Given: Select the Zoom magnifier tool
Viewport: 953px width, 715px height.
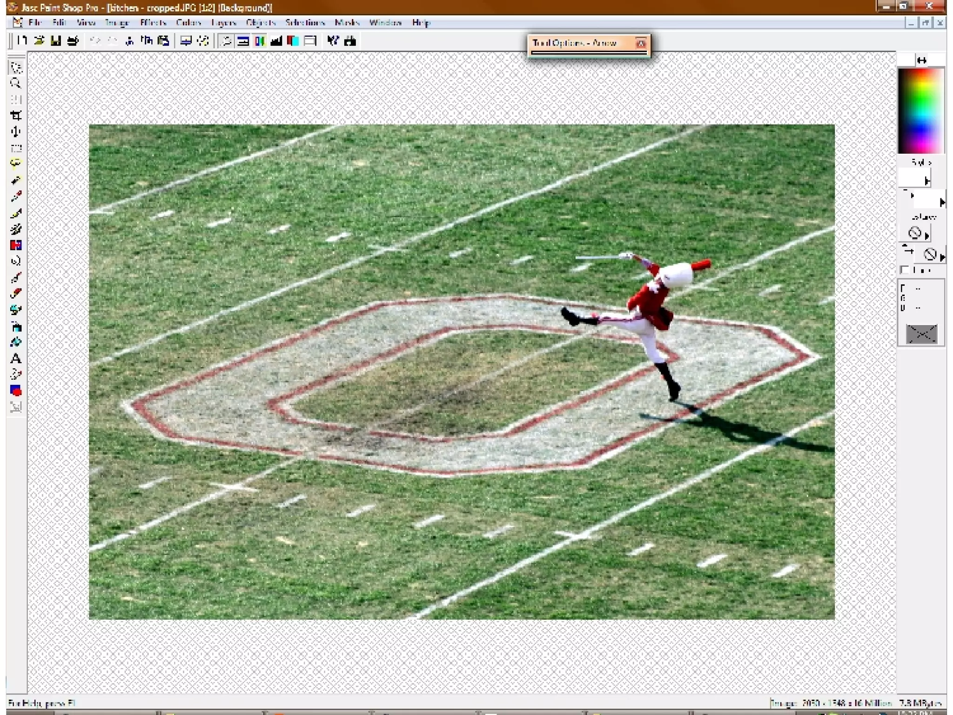Looking at the screenshot, I should 15,84.
